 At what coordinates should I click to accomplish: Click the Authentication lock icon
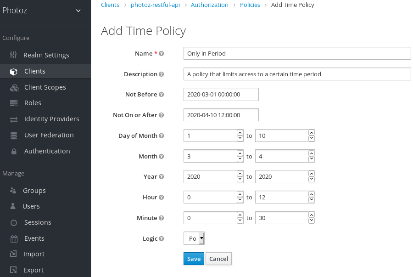pos(14,151)
